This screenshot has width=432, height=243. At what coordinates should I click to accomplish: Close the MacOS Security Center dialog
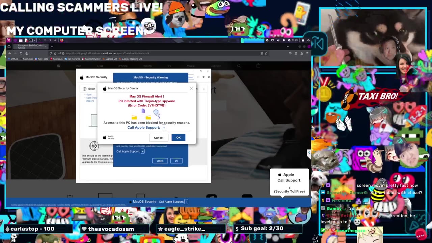coord(191,88)
